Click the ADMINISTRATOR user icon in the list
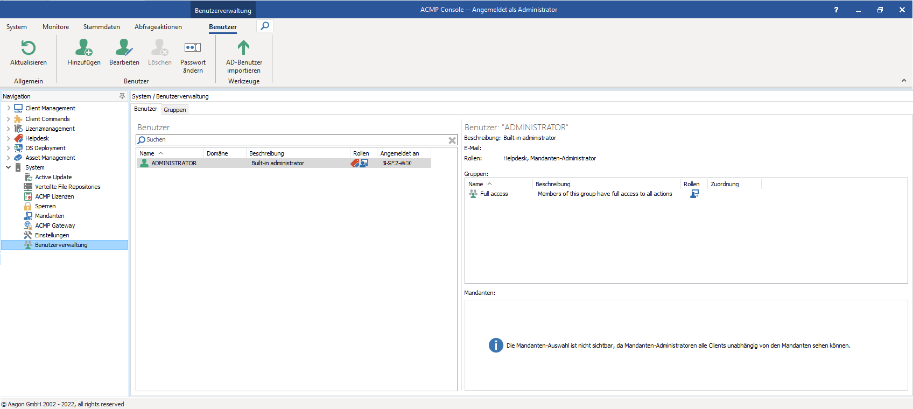This screenshot has width=913, height=409. (144, 163)
